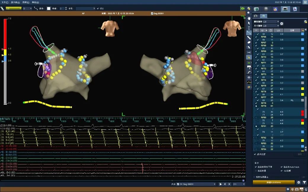308x192 pixels.
Task: Collapse the RF68 lesion group
Action: click(x=254, y=45)
